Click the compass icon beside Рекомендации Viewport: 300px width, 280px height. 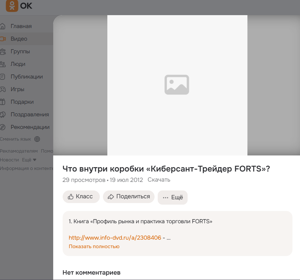click(x=3, y=127)
